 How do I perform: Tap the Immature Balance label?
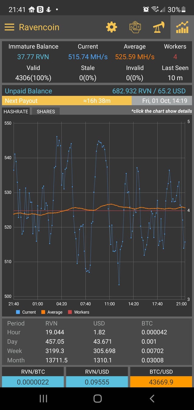pyautogui.click(x=33, y=46)
